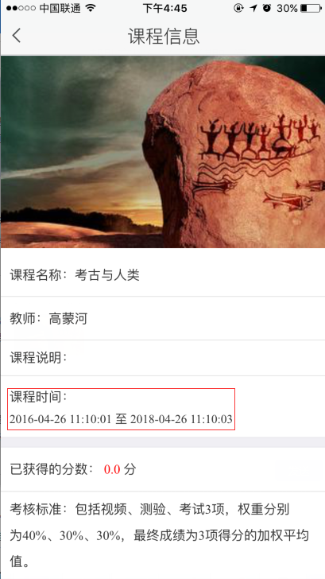
Task: Tap the 30% battery percentage text
Action: tap(287, 8)
